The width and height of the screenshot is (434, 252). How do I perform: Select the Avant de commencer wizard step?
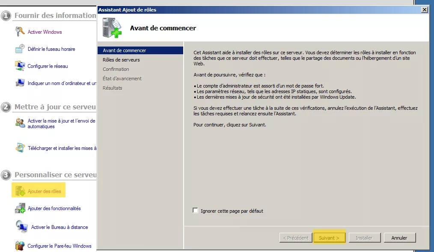click(140, 50)
